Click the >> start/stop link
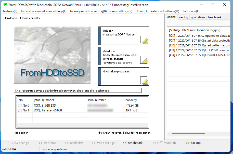 (48, 143)
